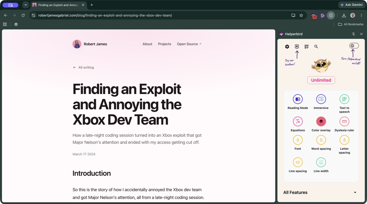
Task: Click the install app icon in address bar
Action: point(293,15)
